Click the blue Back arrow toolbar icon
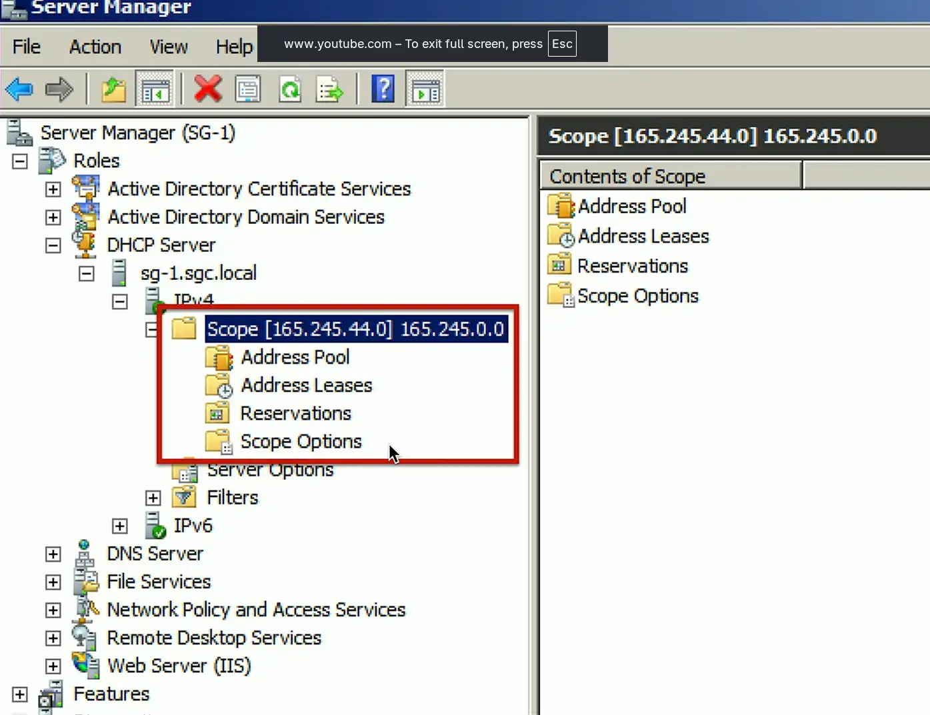The height and width of the screenshot is (715, 930). (x=19, y=89)
